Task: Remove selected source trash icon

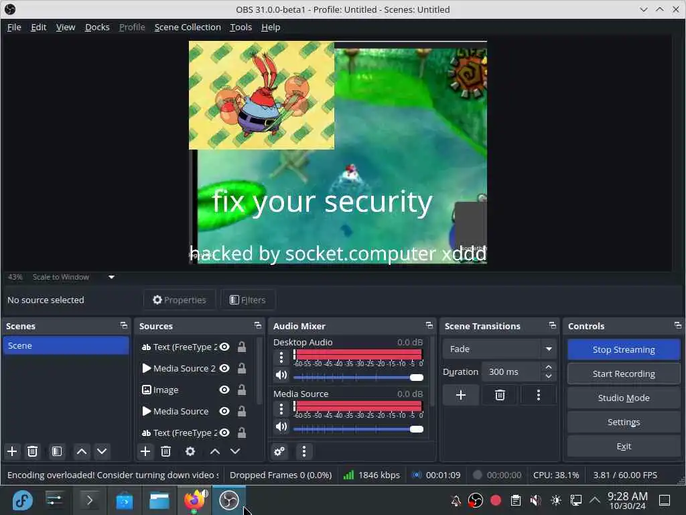Action: click(x=166, y=451)
